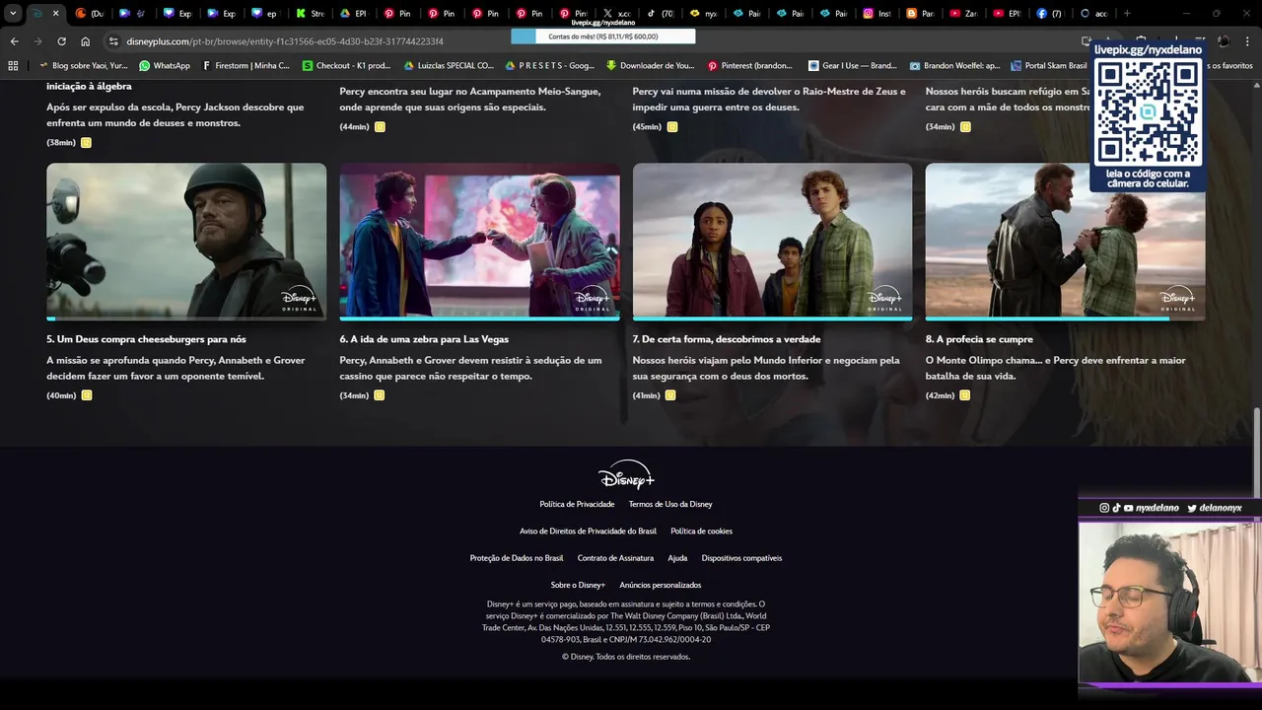Open the Contrato de Assinatura link
The height and width of the screenshot is (710, 1262).
tap(615, 558)
